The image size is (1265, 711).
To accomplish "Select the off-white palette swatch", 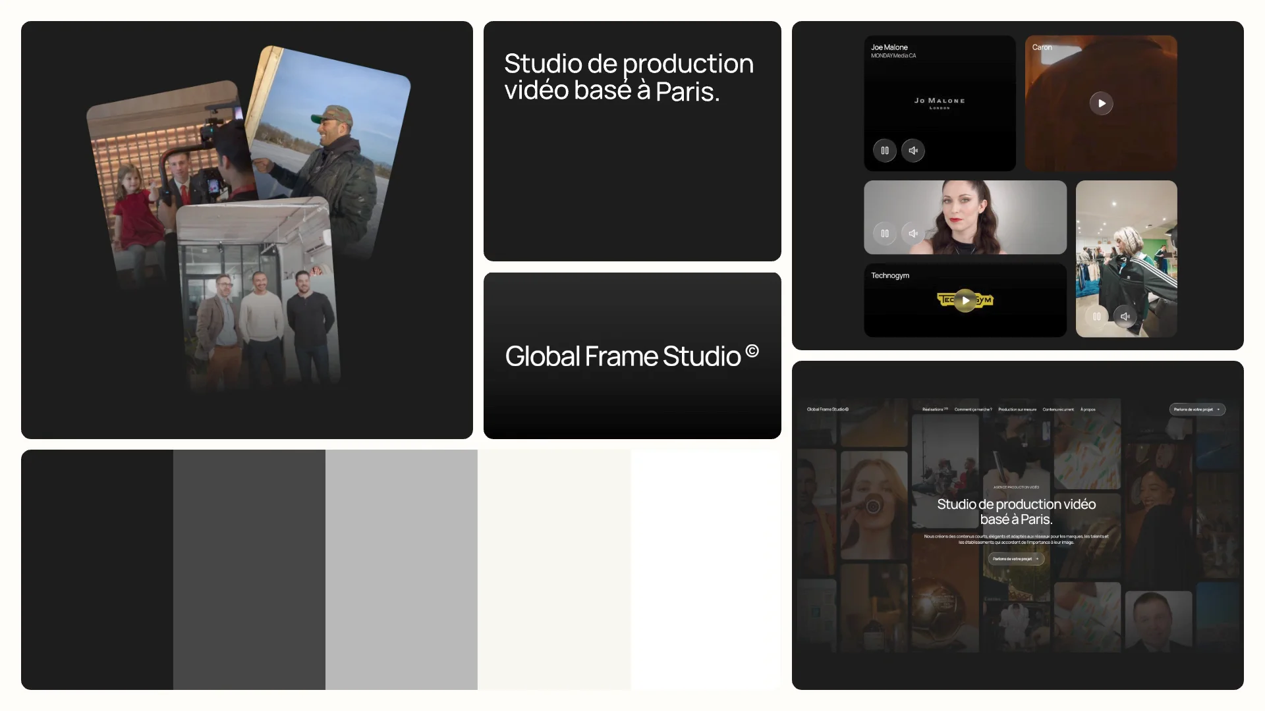I will (x=554, y=569).
